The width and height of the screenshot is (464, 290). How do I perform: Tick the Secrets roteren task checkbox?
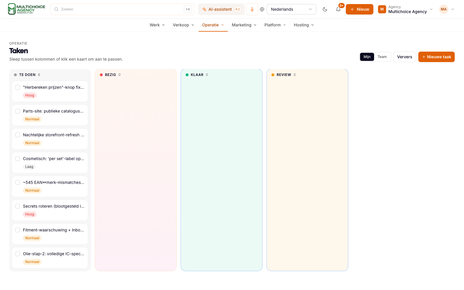18,206
